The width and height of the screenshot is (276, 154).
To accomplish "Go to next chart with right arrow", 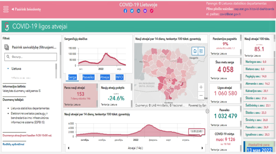I will point(202,148).
